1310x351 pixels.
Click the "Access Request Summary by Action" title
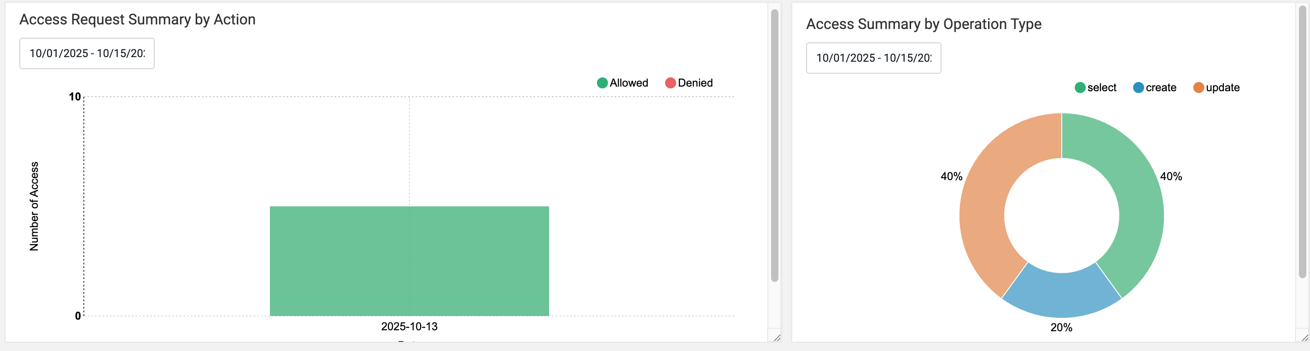coord(137,19)
